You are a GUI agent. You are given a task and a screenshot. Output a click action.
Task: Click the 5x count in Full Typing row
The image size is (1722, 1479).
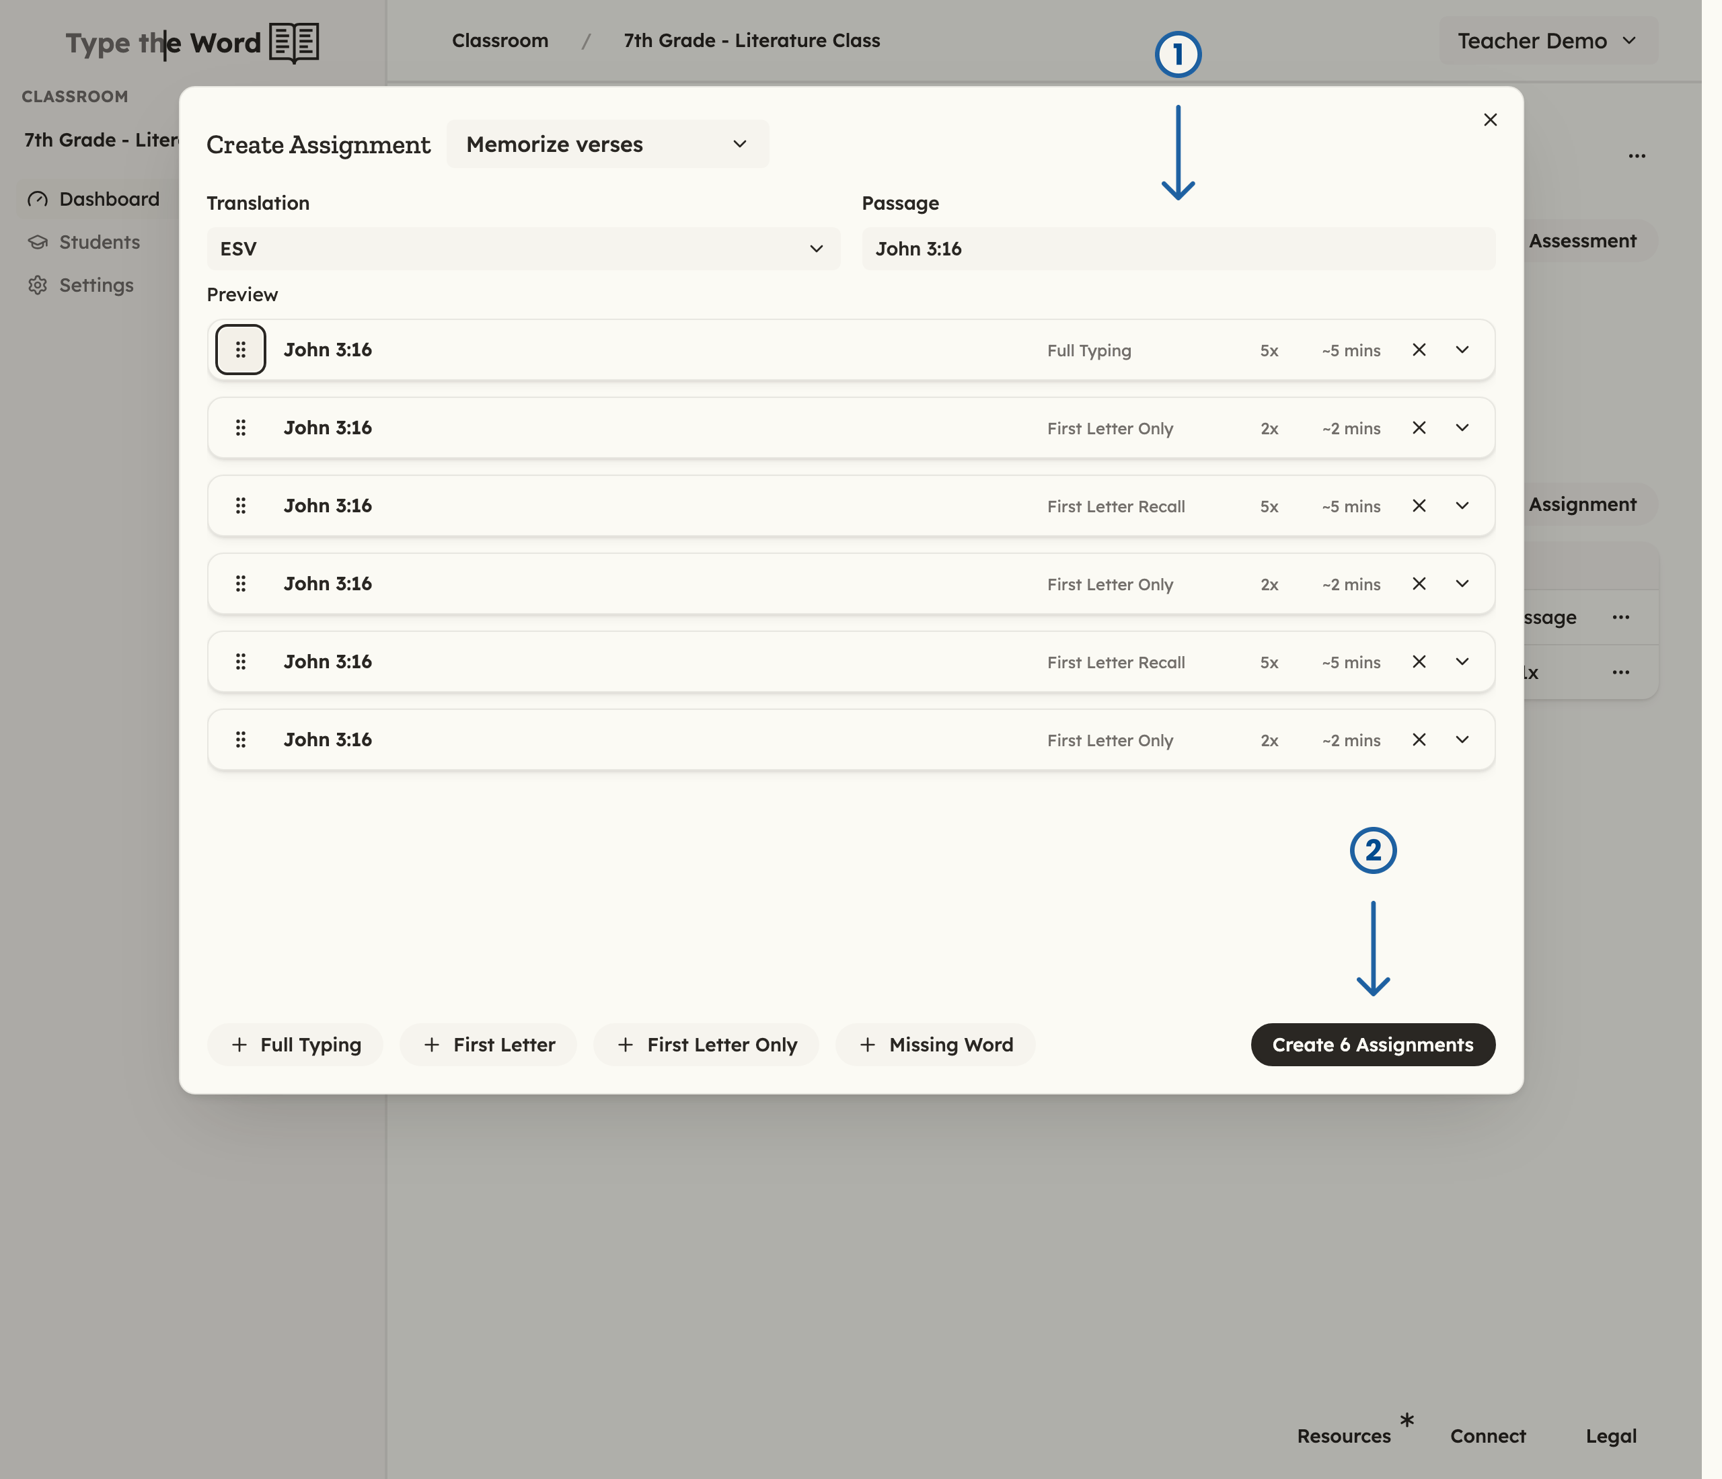pos(1269,350)
